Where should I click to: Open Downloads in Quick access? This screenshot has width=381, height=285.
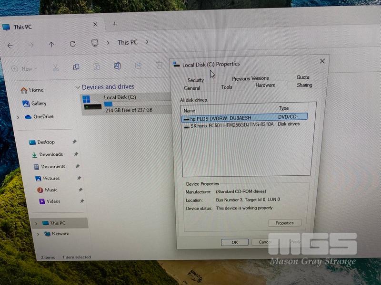[x=50, y=154]
